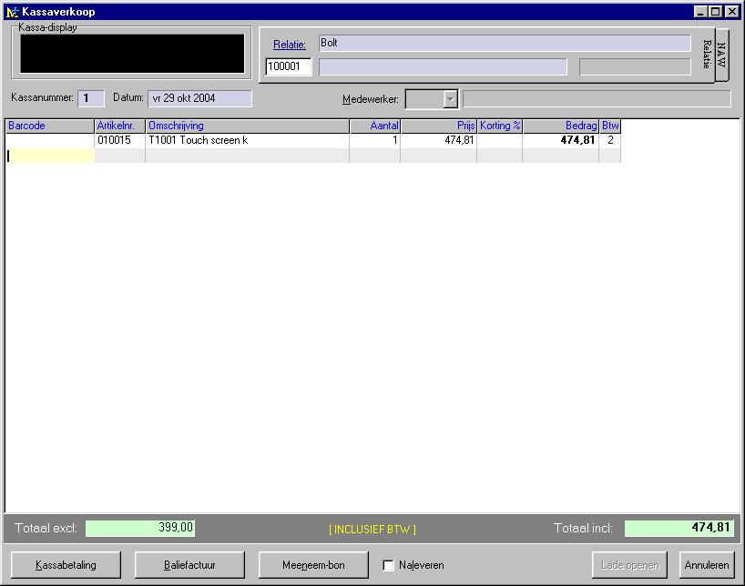The height and width of the screenshot is (586, 745).
Task: Click the Totaal incl amount box
Action: 678,528
